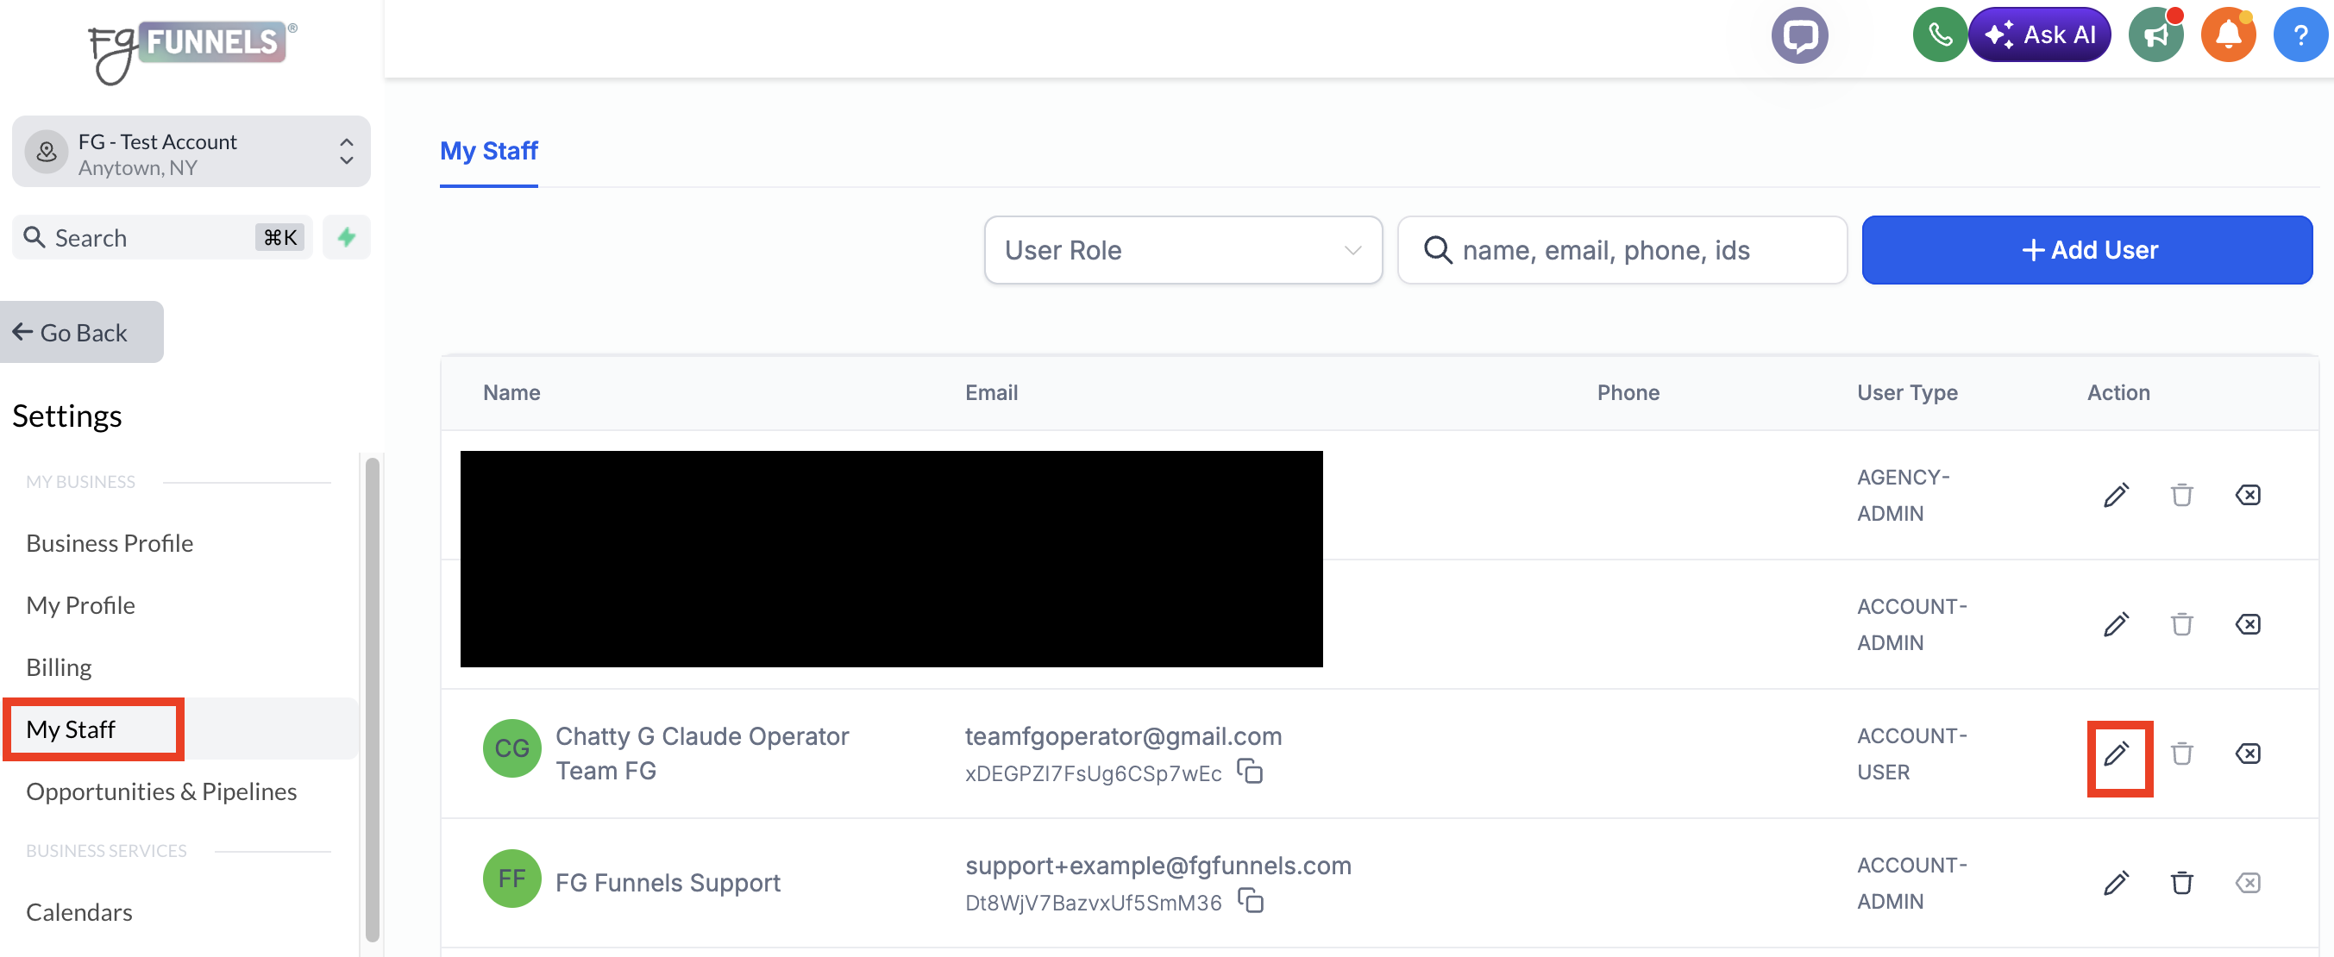Delete FG Funnels Support user
Viewport: 2334px width, 957px height.
[x=2182, y=883]
